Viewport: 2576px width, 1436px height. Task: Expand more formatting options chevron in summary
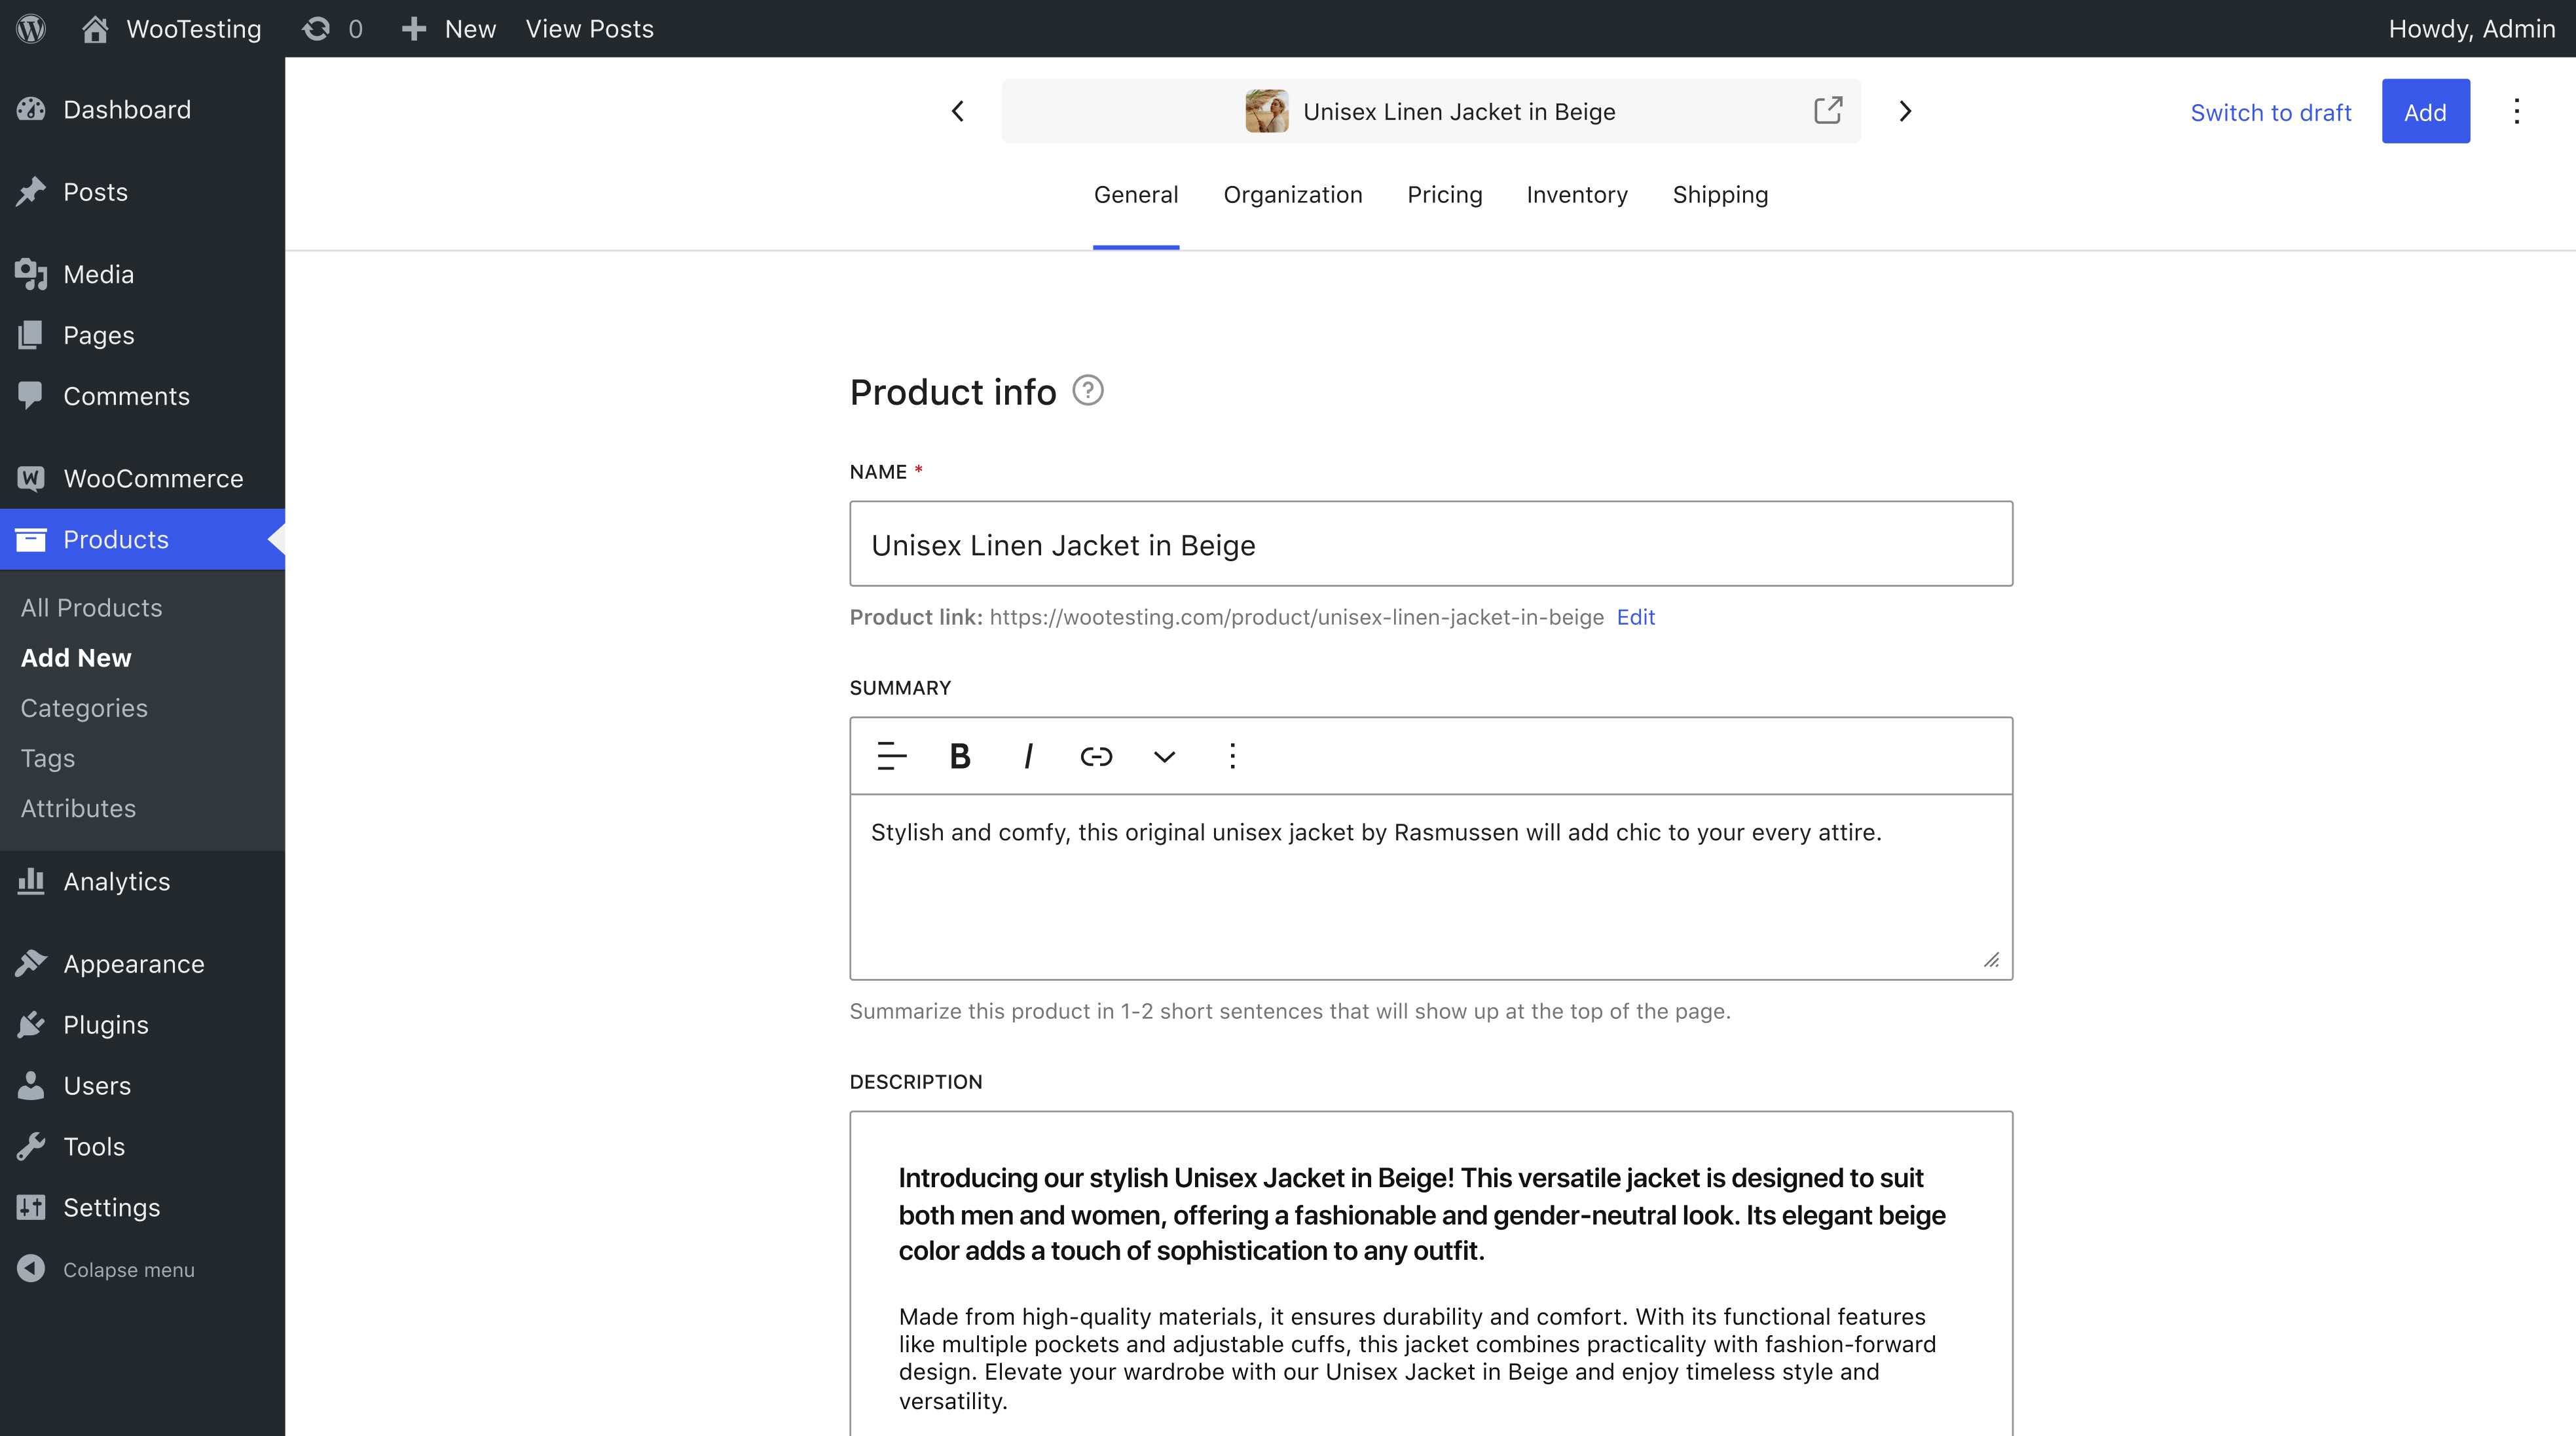(1164, 756)
